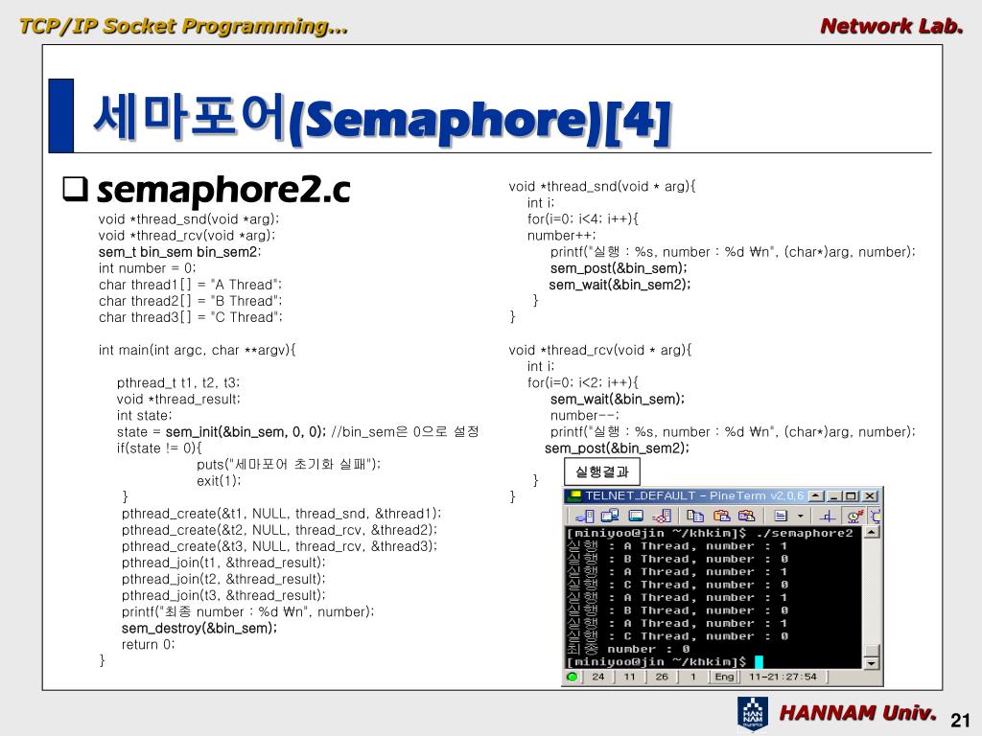Screen dimensions: 982x736
Task: Click 'sem_post(&bin_sem2);' code line
Action: click(617, 448)
